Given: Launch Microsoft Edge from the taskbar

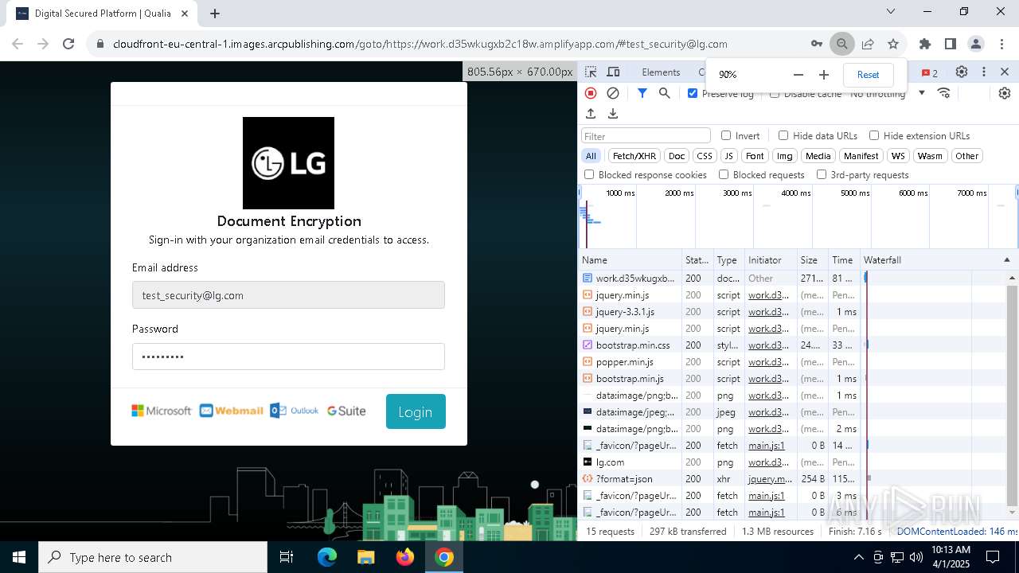Looking at the screenshot, I should (327, 557).
